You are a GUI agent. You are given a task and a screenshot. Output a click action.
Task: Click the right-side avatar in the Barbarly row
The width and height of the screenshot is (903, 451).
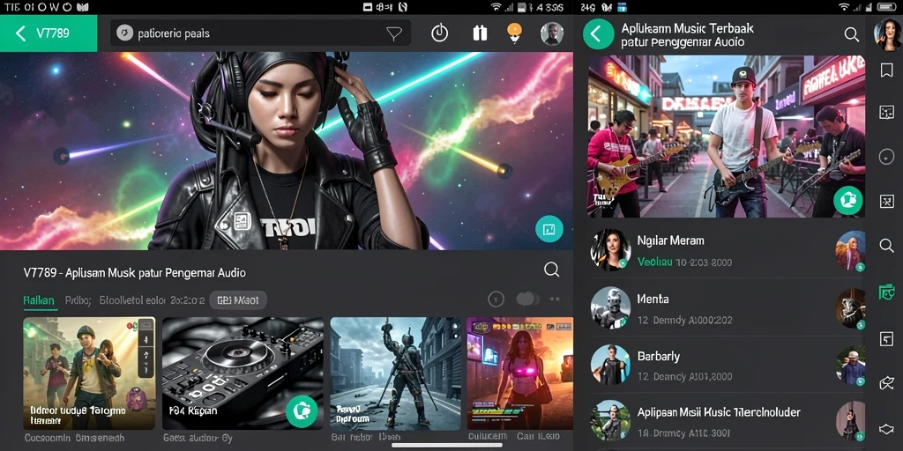[850, 366]
